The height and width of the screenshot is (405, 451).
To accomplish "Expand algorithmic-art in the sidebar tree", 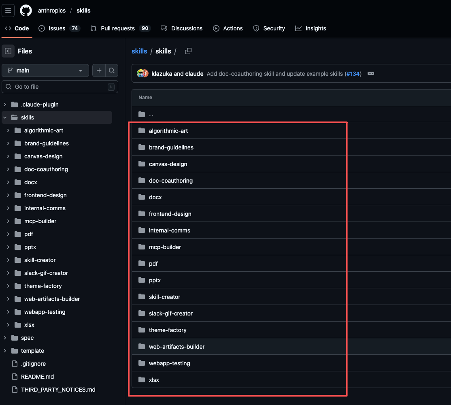I will (x=8, y=130).
